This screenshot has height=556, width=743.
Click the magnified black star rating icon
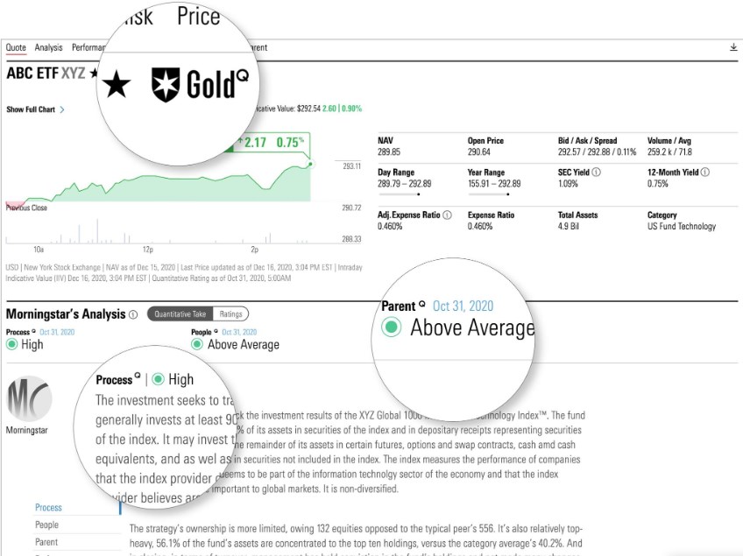click(116, 85)
